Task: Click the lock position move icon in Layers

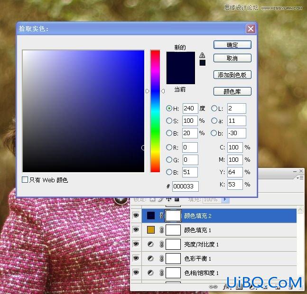Action: click(168, 199)
